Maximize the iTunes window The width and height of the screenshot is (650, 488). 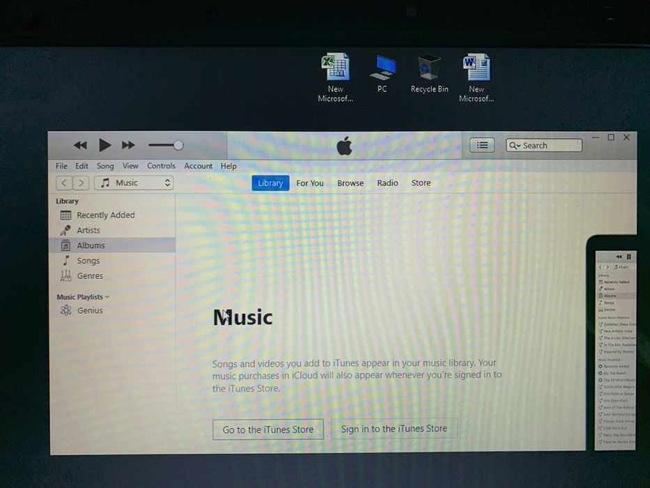coord(611,137)
